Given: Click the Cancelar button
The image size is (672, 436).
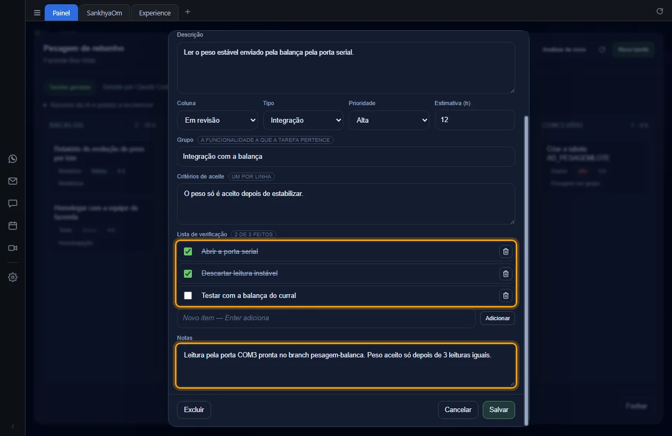Looking at the screenshot, I should coord(458,410).
